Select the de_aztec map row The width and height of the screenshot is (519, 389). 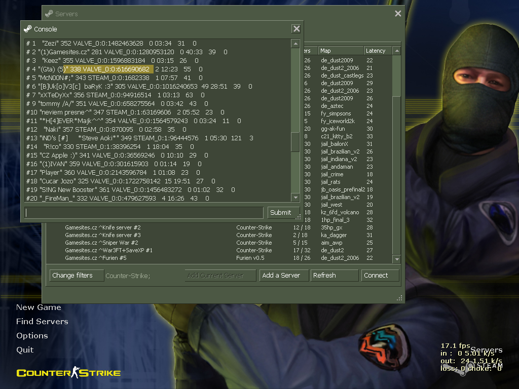coord(348,106)
